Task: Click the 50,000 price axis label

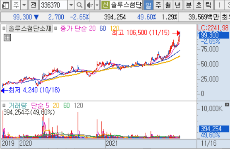Action: coord(210,64)
